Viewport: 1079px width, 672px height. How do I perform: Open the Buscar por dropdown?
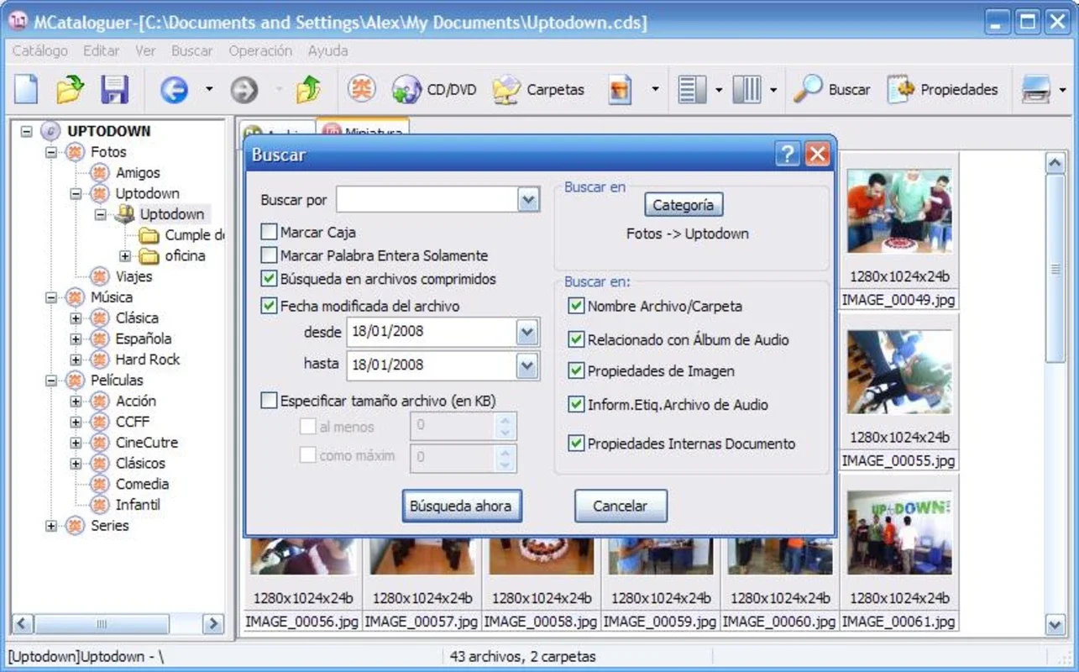(527, 200)
